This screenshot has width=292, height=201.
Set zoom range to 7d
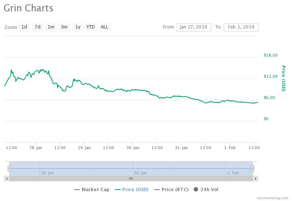[38, 27]
